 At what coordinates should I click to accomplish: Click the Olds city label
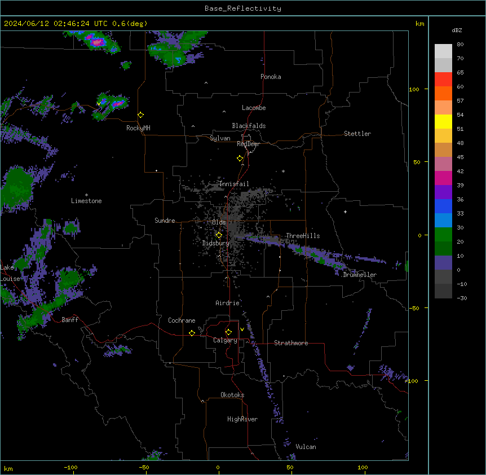coord(219,222)
